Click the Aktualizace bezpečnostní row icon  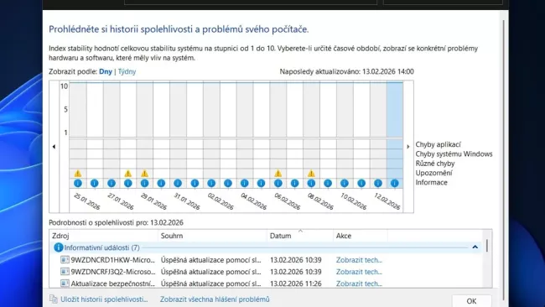pos(65,284)
